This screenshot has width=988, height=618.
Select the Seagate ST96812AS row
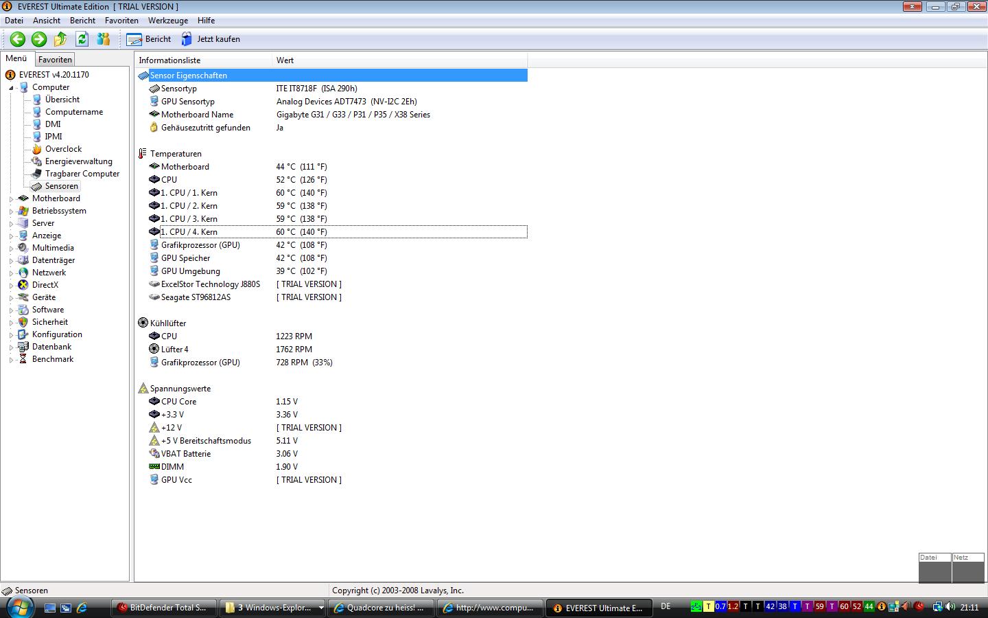pyautogui.click(x=338, y=297)
